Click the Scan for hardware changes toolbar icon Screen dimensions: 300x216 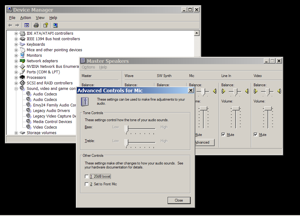[x=55, y=25]
